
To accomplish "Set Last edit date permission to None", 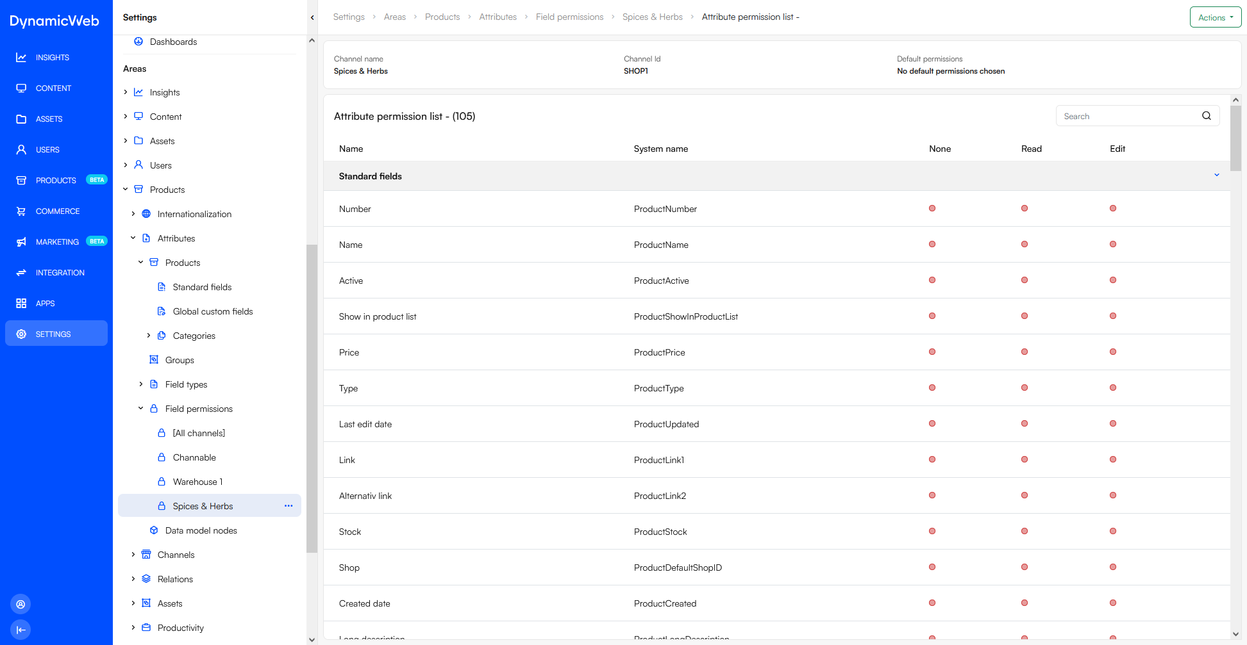I will tap(932, 423).
